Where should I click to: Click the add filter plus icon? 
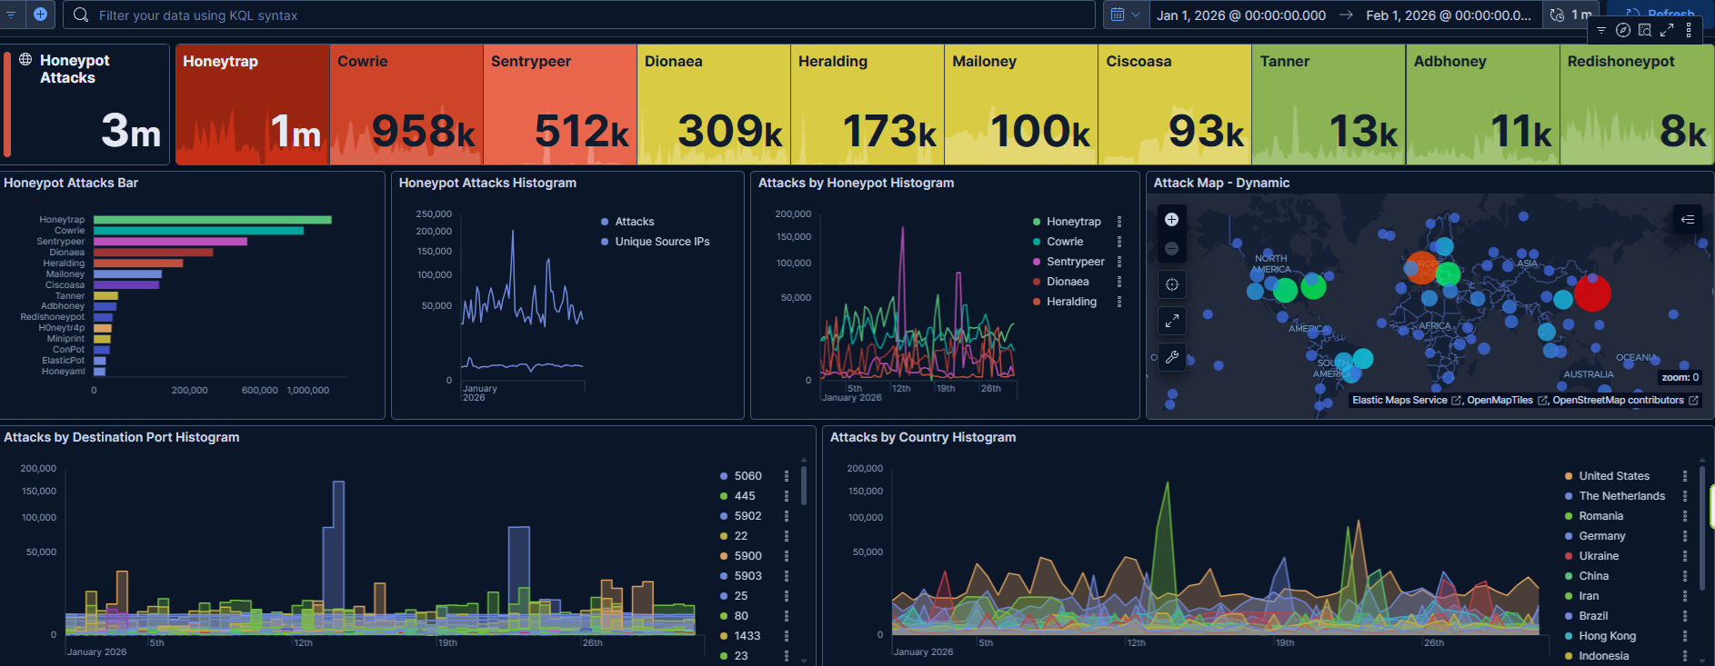point(41,15)
